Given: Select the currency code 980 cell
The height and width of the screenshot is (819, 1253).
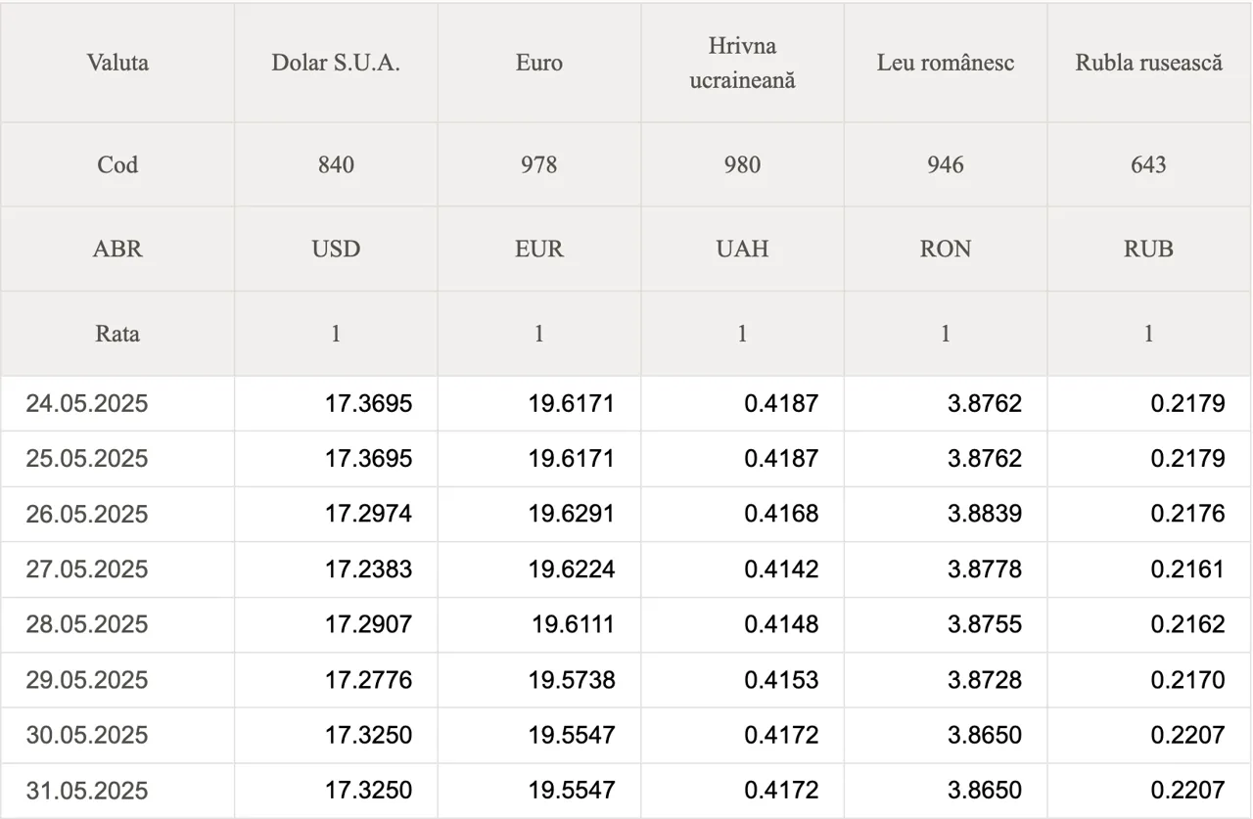Looking at the screenshot, I should pos(742,164).
